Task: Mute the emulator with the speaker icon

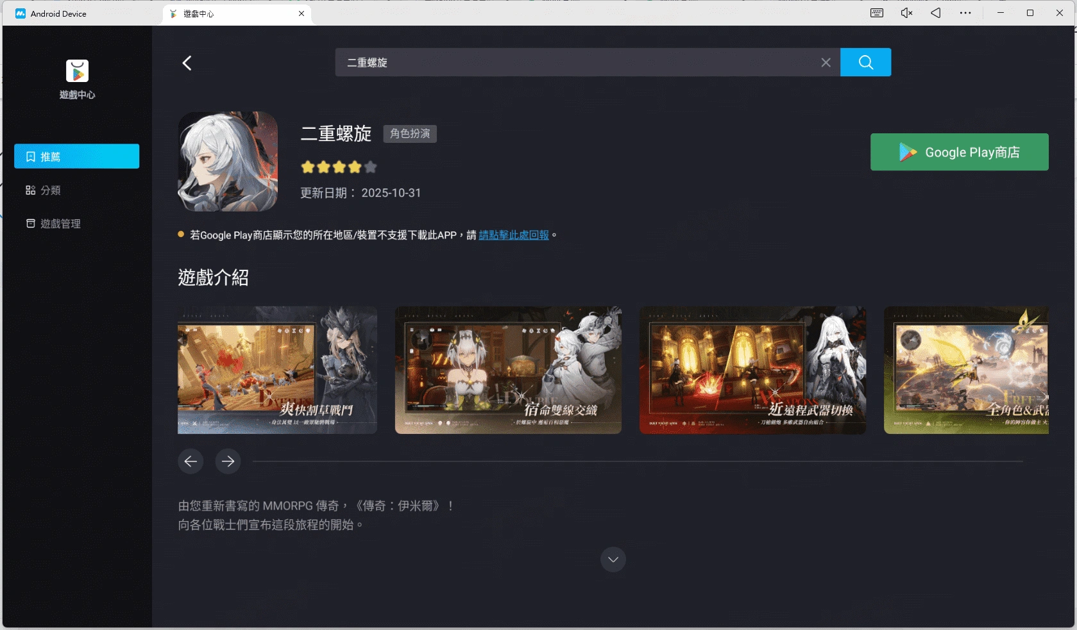Action: pyautogui.click(x=906, y=12)
